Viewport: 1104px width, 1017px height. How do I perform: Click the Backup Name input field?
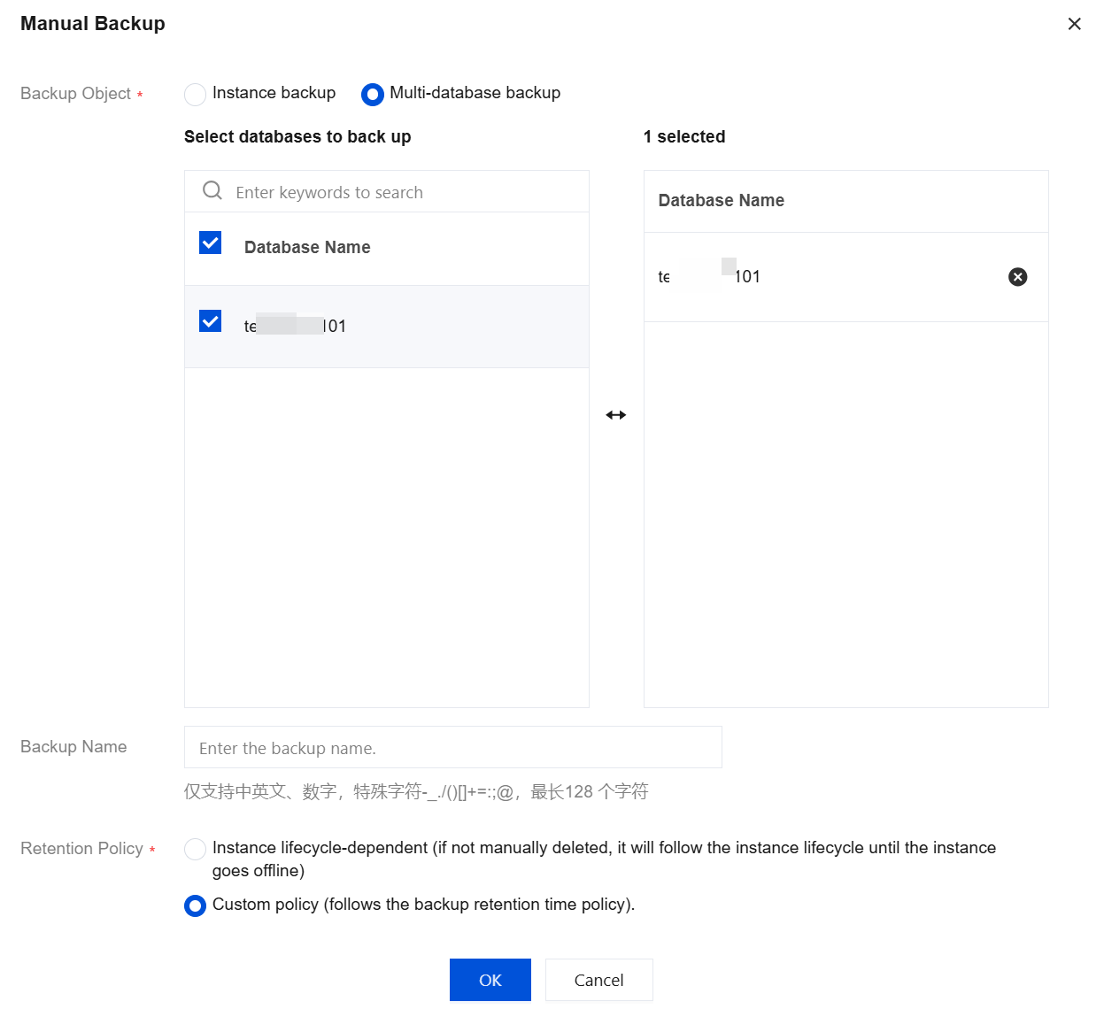(x=452, y=748)
